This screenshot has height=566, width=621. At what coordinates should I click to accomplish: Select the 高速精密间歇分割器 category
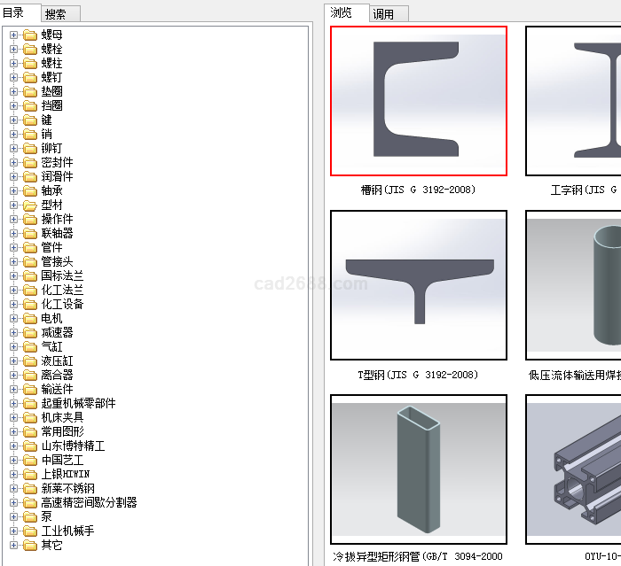point(89,502)
